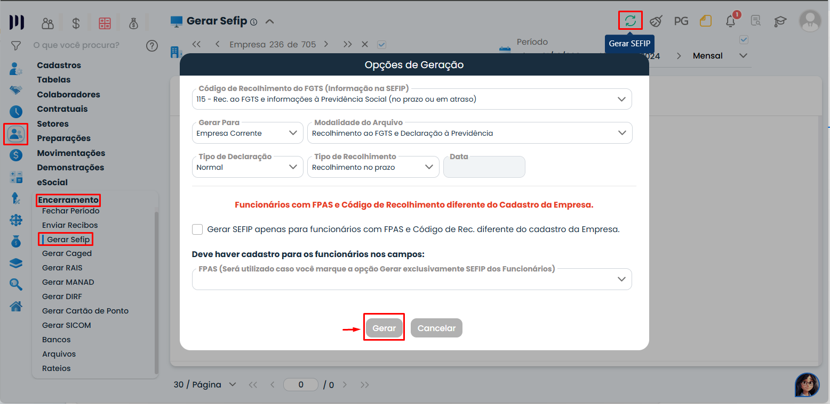The image size is (830, 404).
Task: Click the app logo in the top-left corner
Action: tap(17, 22)
